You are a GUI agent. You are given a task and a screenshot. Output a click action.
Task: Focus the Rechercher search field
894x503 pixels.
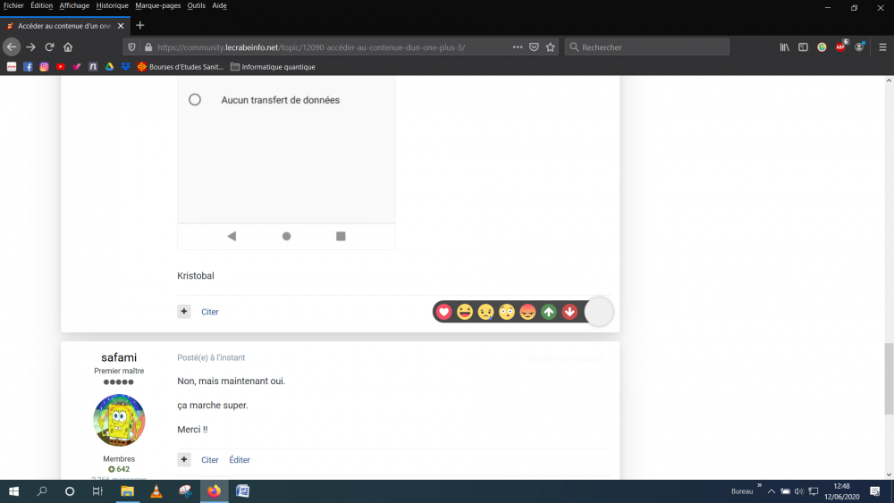[x=647, y=47]
